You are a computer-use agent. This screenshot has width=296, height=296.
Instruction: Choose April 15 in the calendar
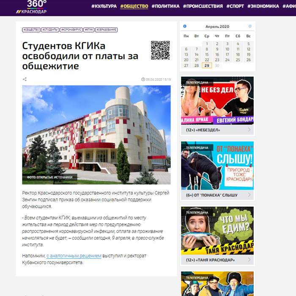tap(207, 55)
